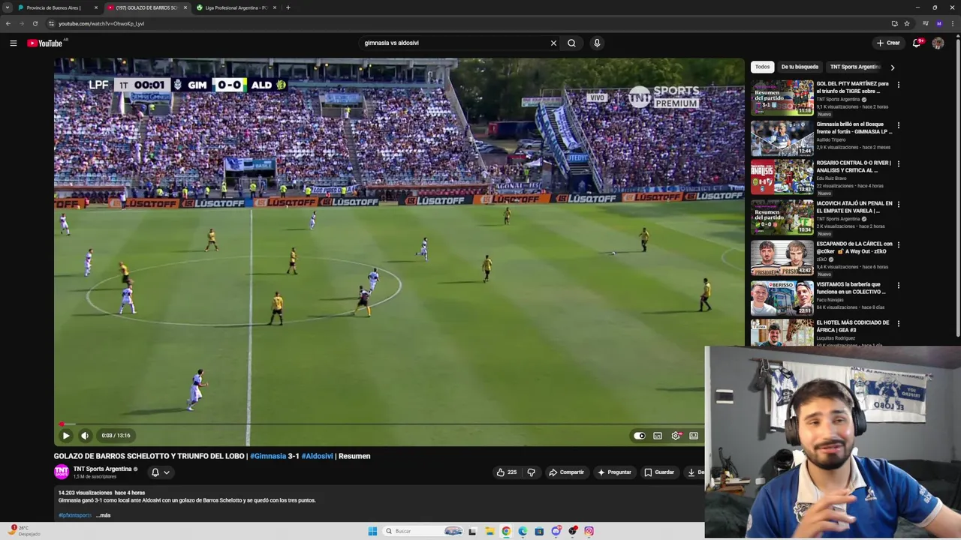The width and height of the screenshot is (961, 540).
Task: Open Discord from taskbar
Action: tap(556, 531)
